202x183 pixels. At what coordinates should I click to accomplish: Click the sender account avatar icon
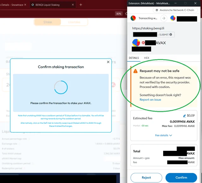coord(133,18)
